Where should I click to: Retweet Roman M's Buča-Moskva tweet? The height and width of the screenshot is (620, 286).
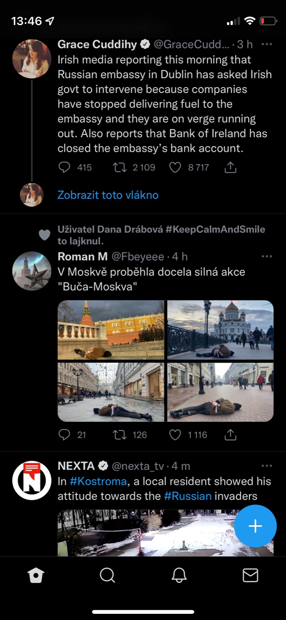(x=119, y=435)
